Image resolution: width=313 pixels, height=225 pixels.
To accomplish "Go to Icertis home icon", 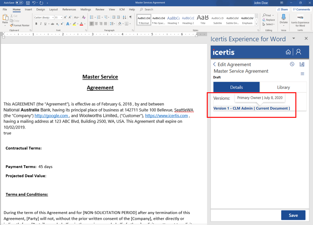I will [x=288, y=52].
